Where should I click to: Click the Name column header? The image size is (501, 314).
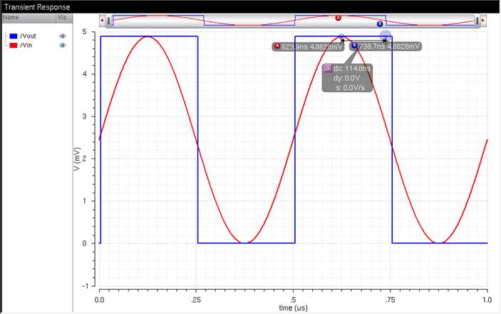(29, 18)
